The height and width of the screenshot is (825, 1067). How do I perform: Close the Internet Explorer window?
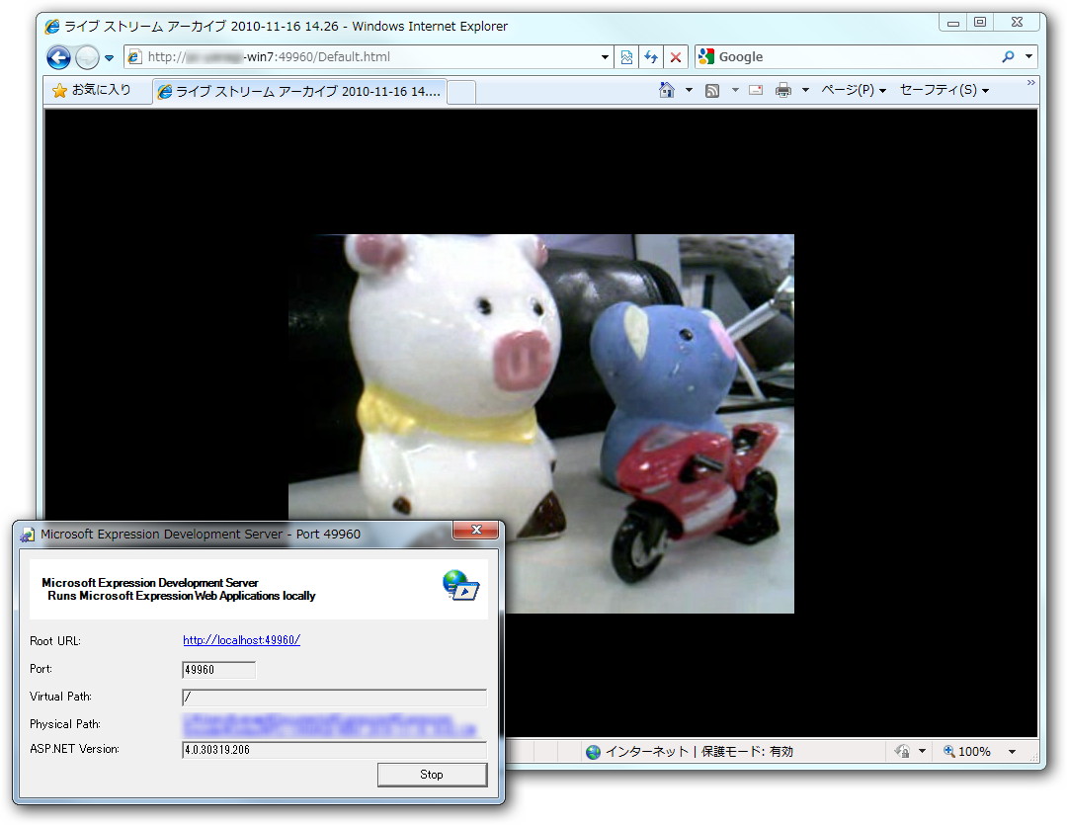pos(1017,23)
